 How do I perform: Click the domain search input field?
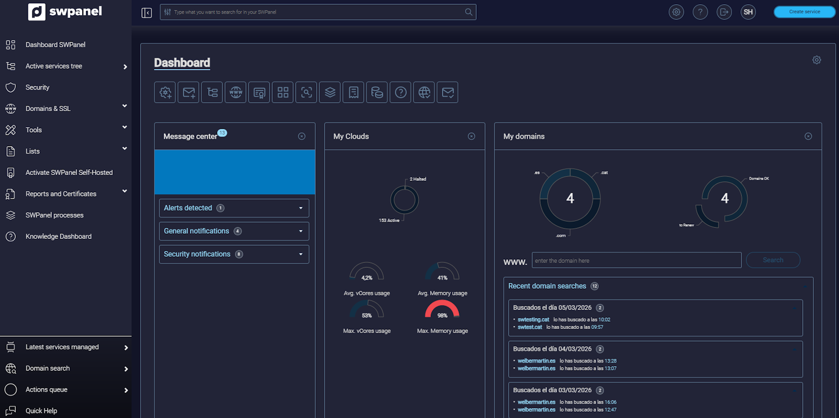point(636,260)
